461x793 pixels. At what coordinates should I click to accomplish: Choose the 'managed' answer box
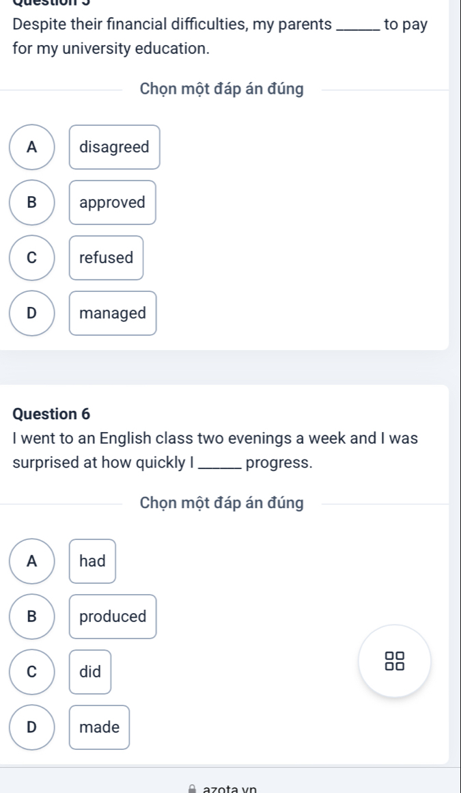[113, 313]
